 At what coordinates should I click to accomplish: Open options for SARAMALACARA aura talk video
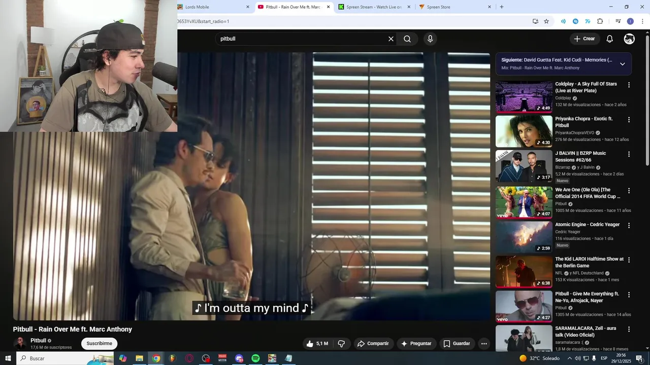click(629, 329)
